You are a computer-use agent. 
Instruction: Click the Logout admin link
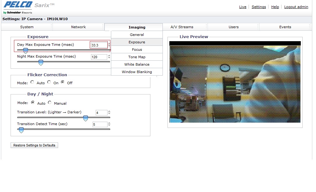click(296, 7)
